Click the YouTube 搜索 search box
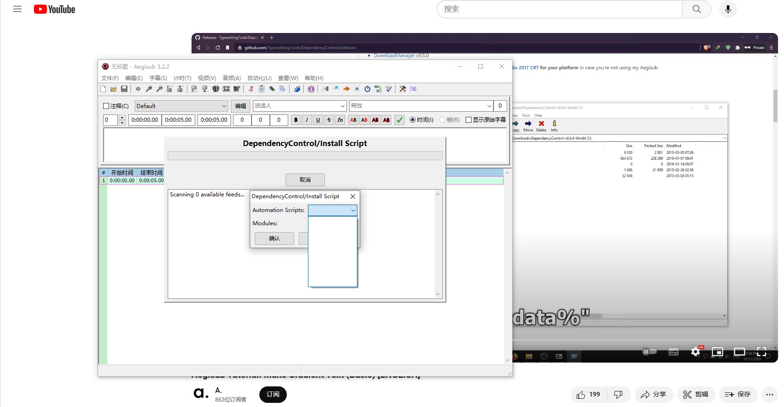This screenshot has width=784, height=407. click(x=559, y=9)
